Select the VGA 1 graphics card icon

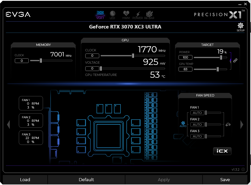coord(100,15)
